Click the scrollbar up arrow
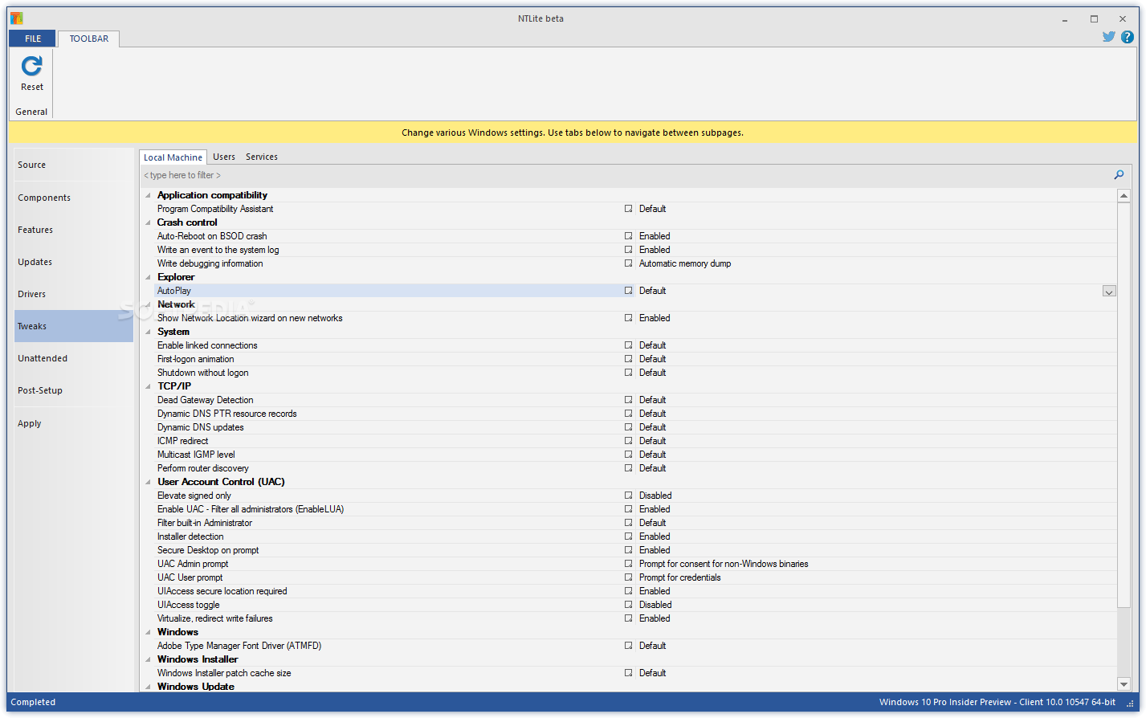 1124,195
